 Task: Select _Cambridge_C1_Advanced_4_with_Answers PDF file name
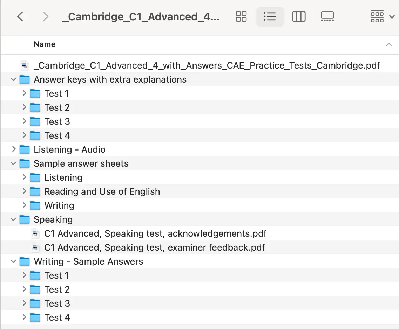click(x=207, y=65)
